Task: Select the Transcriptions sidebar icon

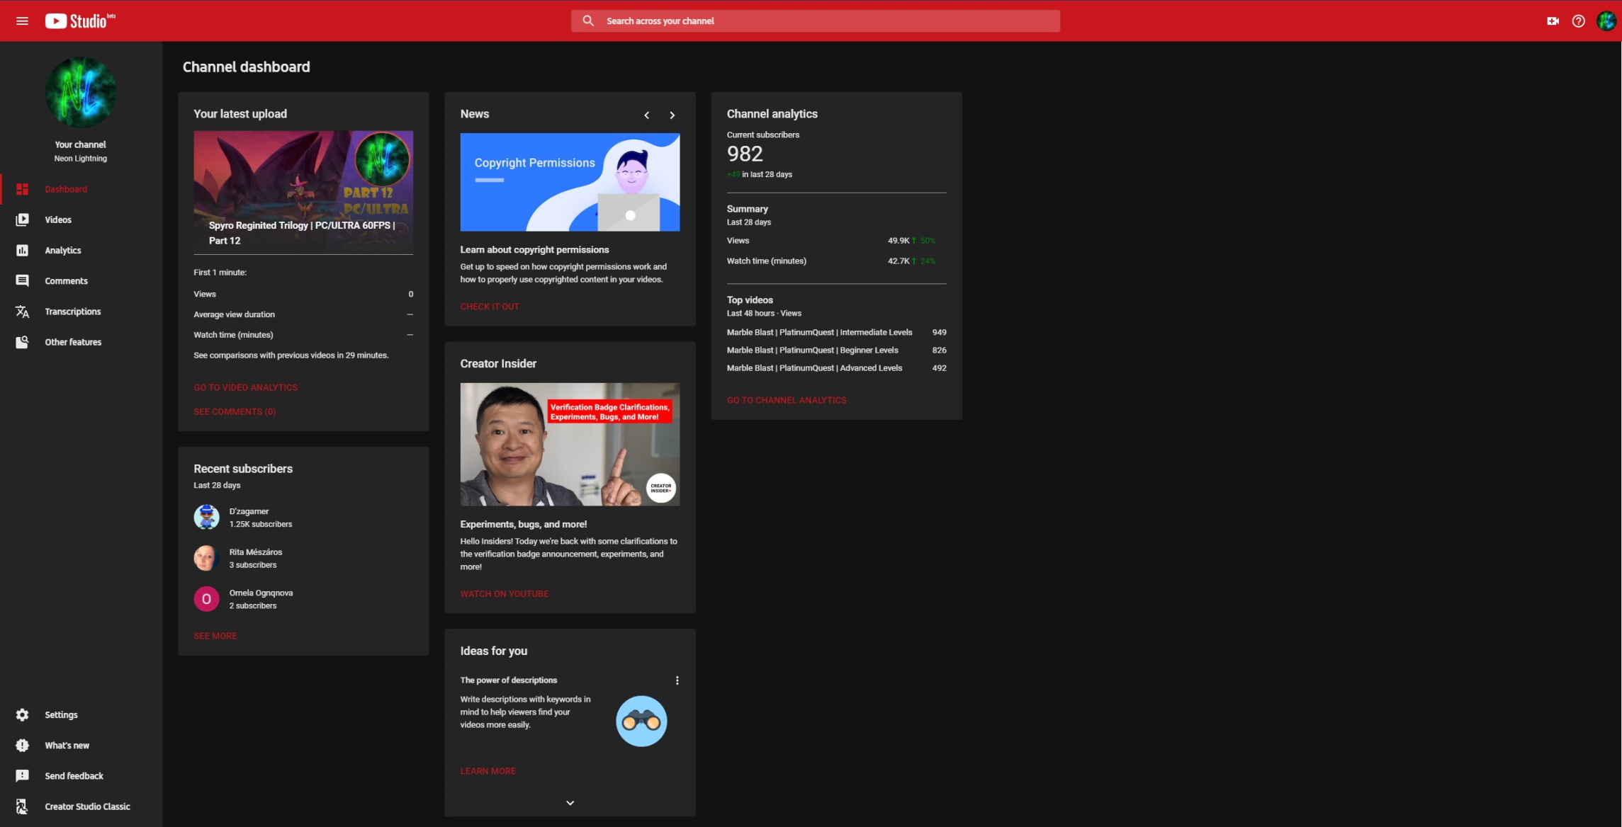Action: click(22, 312)
